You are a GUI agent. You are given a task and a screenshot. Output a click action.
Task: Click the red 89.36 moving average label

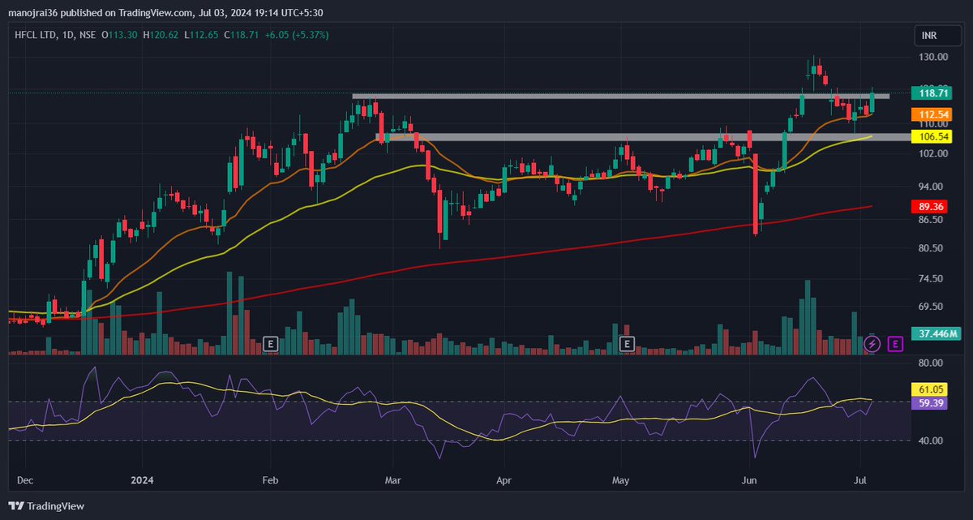pos(931,206)
